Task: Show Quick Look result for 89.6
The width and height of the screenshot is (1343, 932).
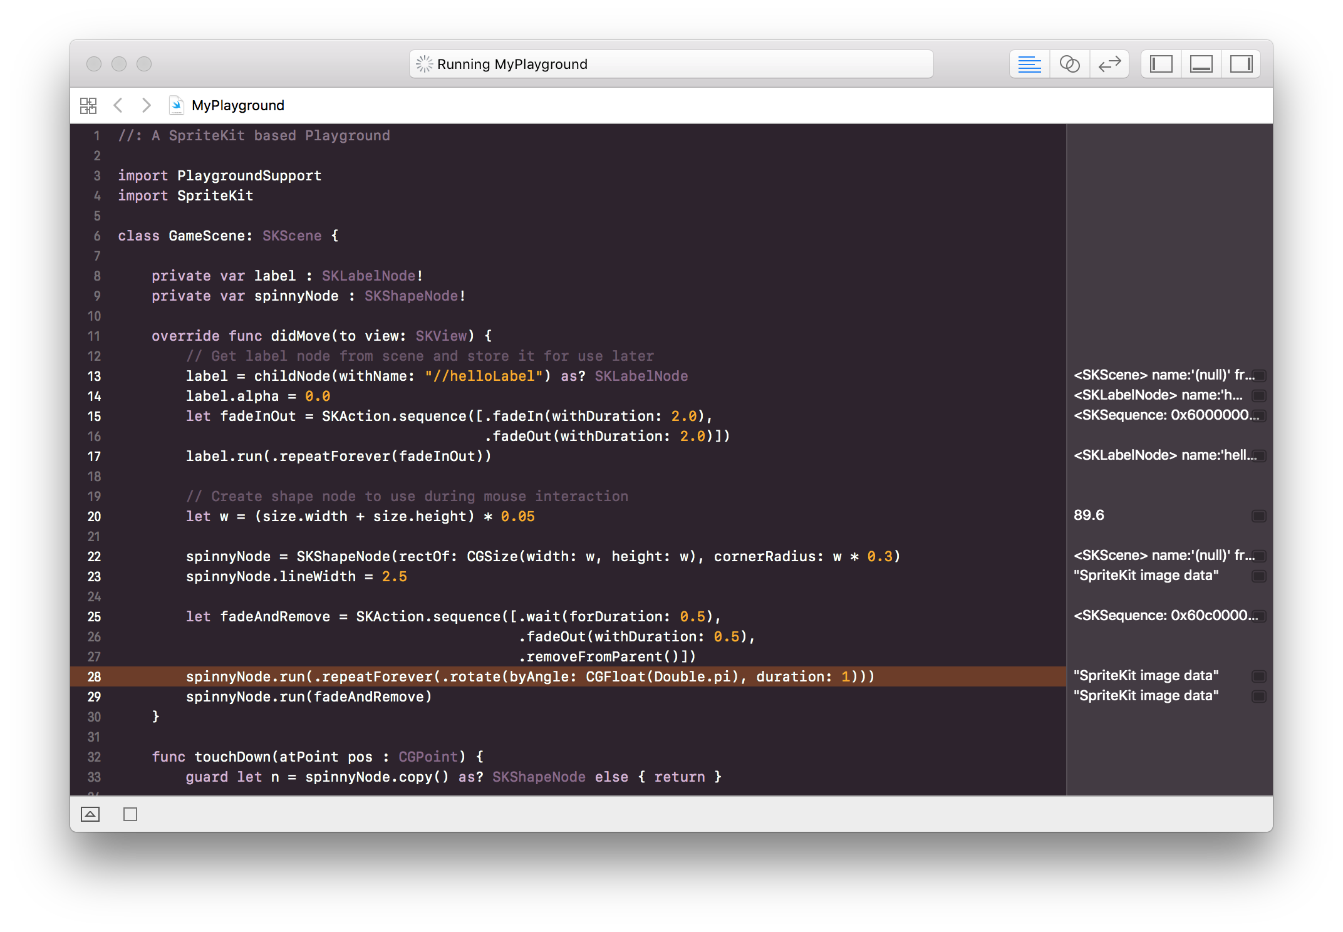Action: (1258, 516)
